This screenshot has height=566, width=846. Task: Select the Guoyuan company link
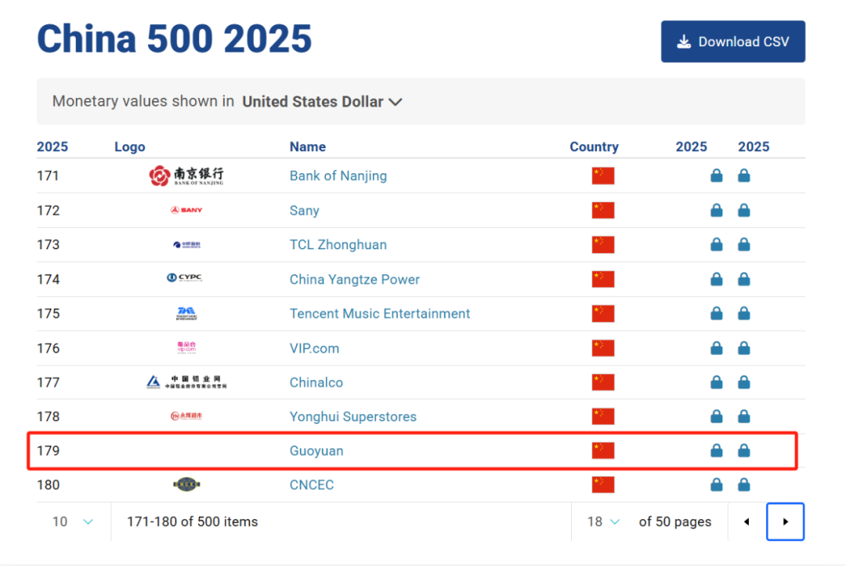click(316, 451)
